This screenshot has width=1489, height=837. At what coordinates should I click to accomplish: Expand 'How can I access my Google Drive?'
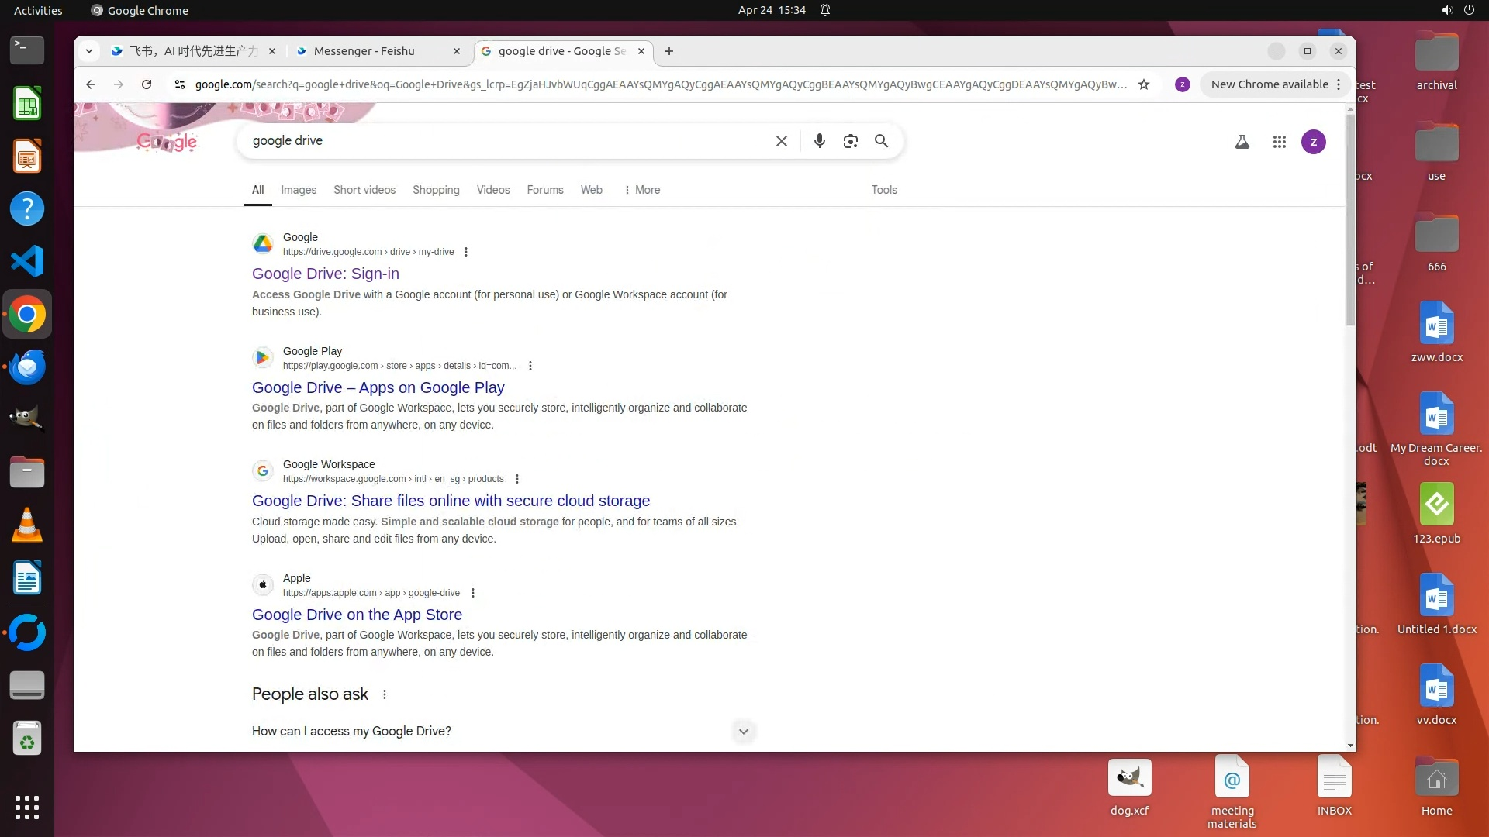point(742,731)
